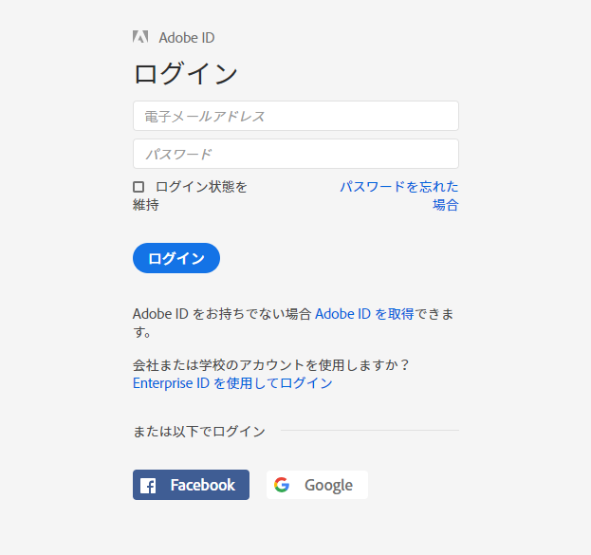Click the Facebook "f" logo icon

click(x=148, y=486)
